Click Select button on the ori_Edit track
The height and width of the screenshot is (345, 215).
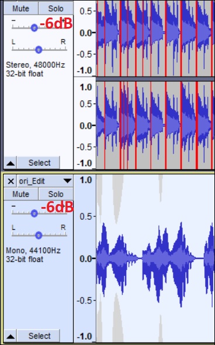point(39,336)
